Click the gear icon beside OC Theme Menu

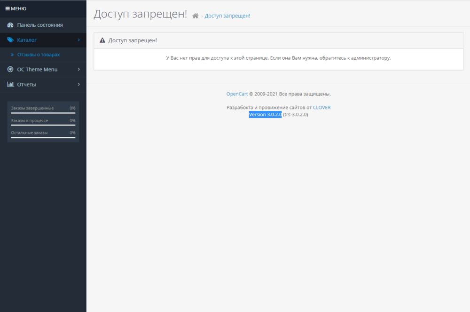coord(10,70)
